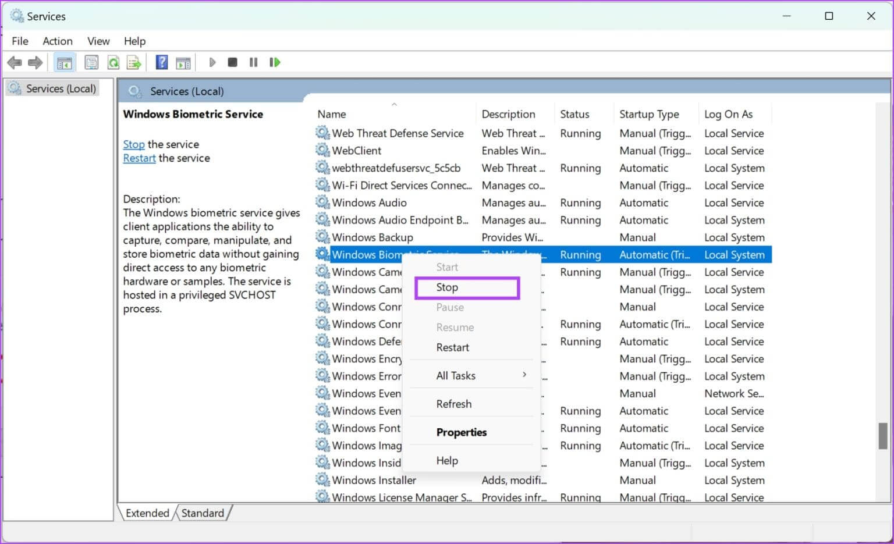
Task: Go back with the toolbar back arrow
Action: [15, 62]
